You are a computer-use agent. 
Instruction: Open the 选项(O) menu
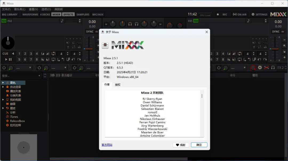coord(46,9)
